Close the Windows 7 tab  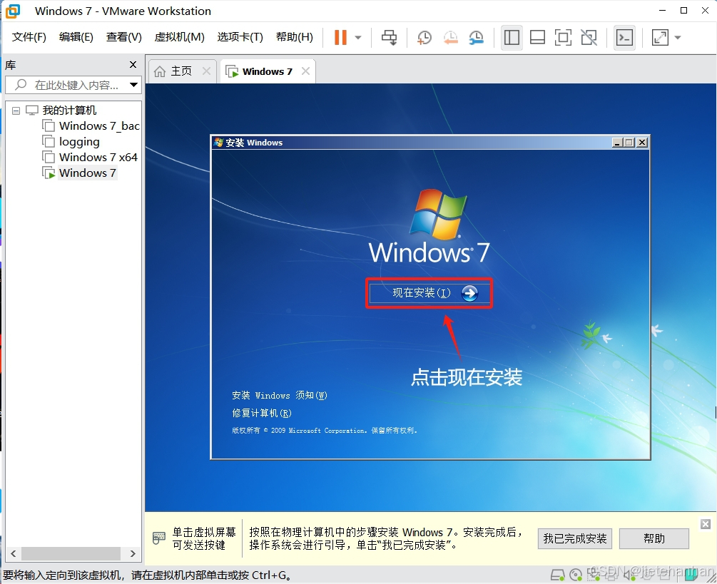(x=305, y=71)
